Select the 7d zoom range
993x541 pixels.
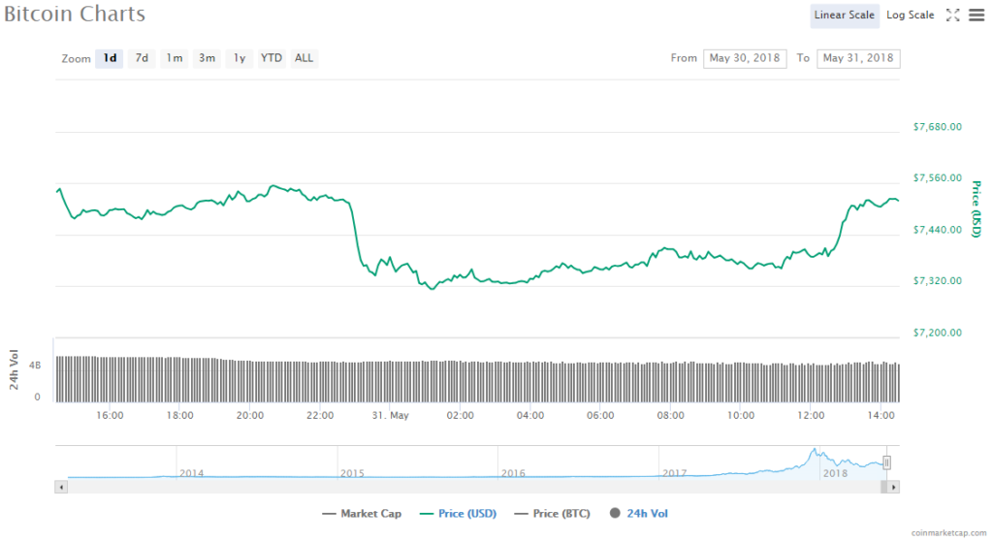(x=142, y=58)
